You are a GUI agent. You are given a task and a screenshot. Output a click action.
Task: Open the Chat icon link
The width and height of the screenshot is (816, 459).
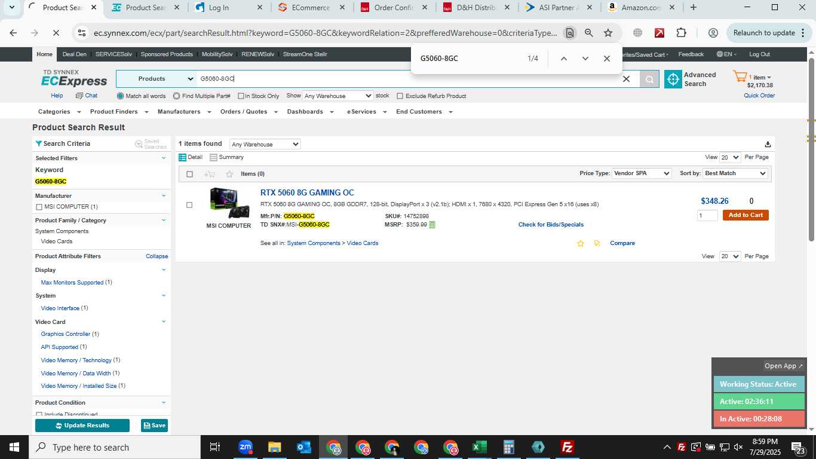point(87,96)
